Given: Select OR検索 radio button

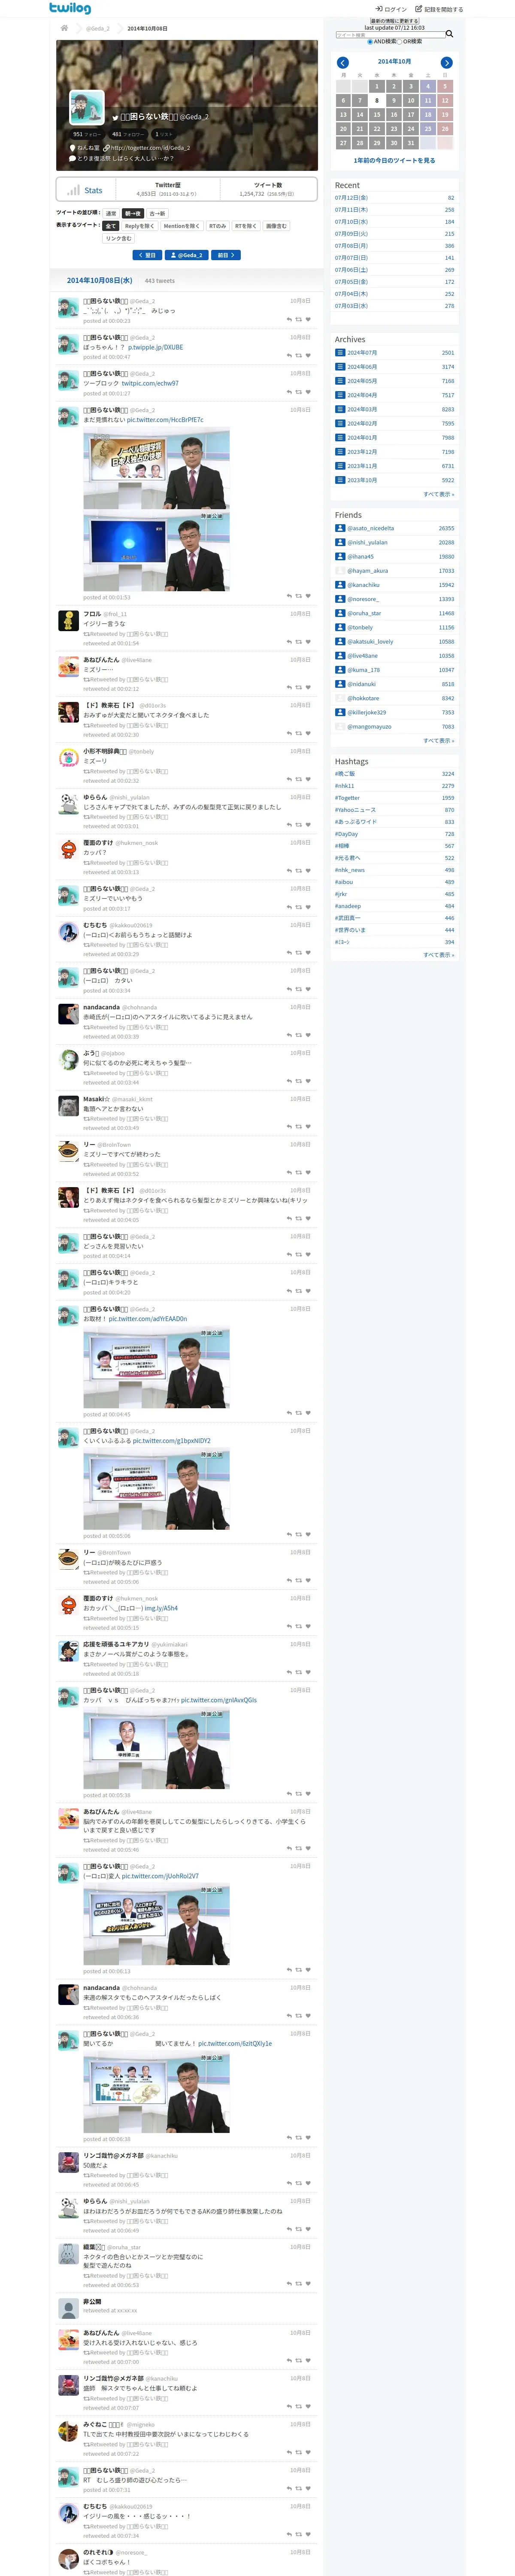Looking at the screenshot, I should point(401,42).
